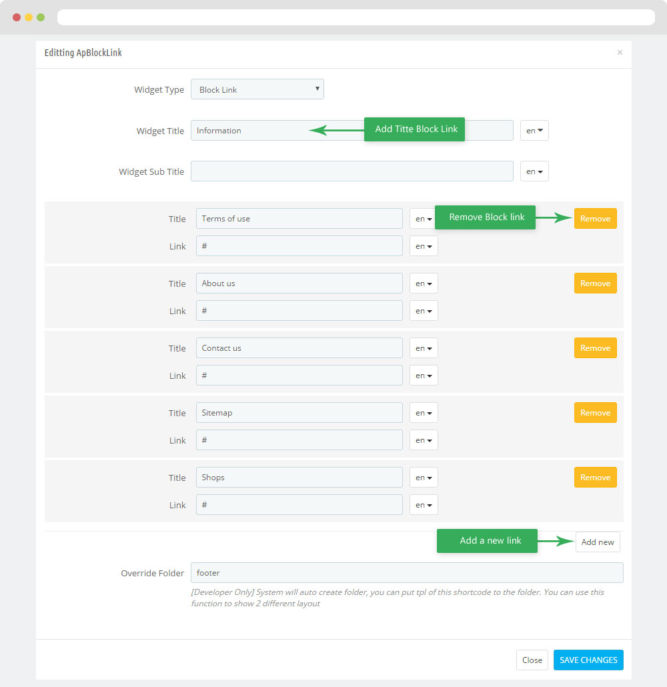Remove the Shops link block
The width and height of the screenshot is (667, 687).
tap(595, 478)
